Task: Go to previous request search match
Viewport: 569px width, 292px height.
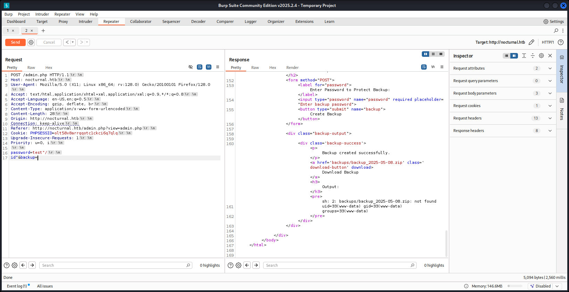Action: 23,265
